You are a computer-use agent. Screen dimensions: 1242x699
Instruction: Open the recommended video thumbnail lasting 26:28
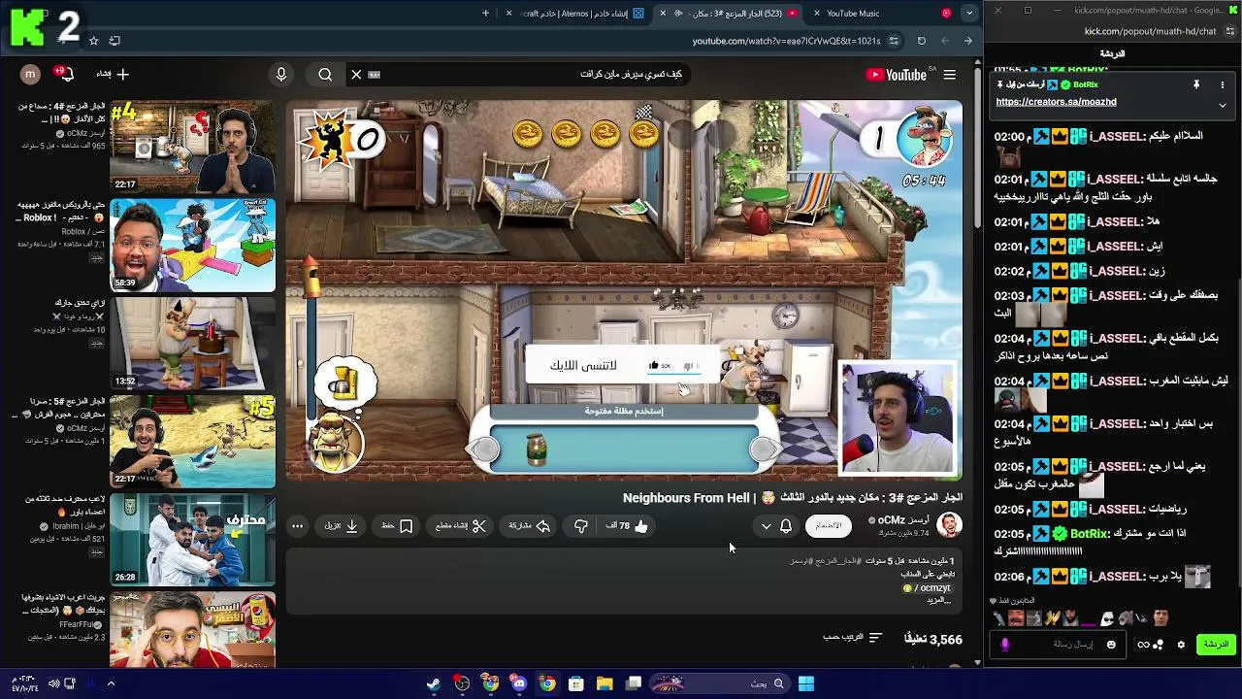click(192, 539)
